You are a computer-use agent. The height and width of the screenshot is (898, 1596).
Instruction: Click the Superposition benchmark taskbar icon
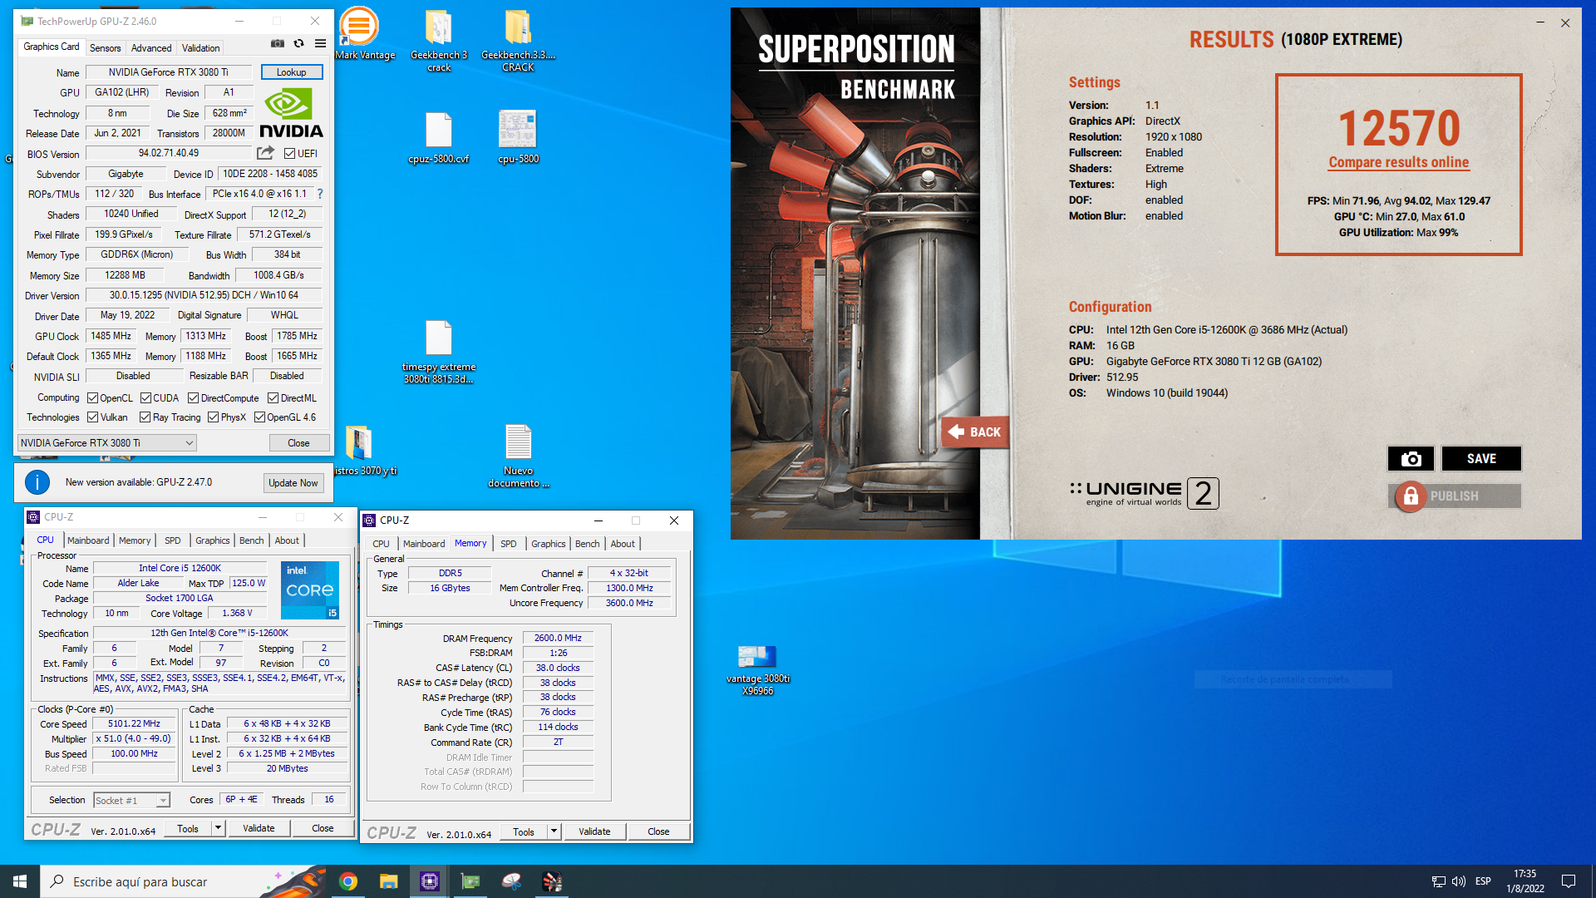[x=552, y=881]
